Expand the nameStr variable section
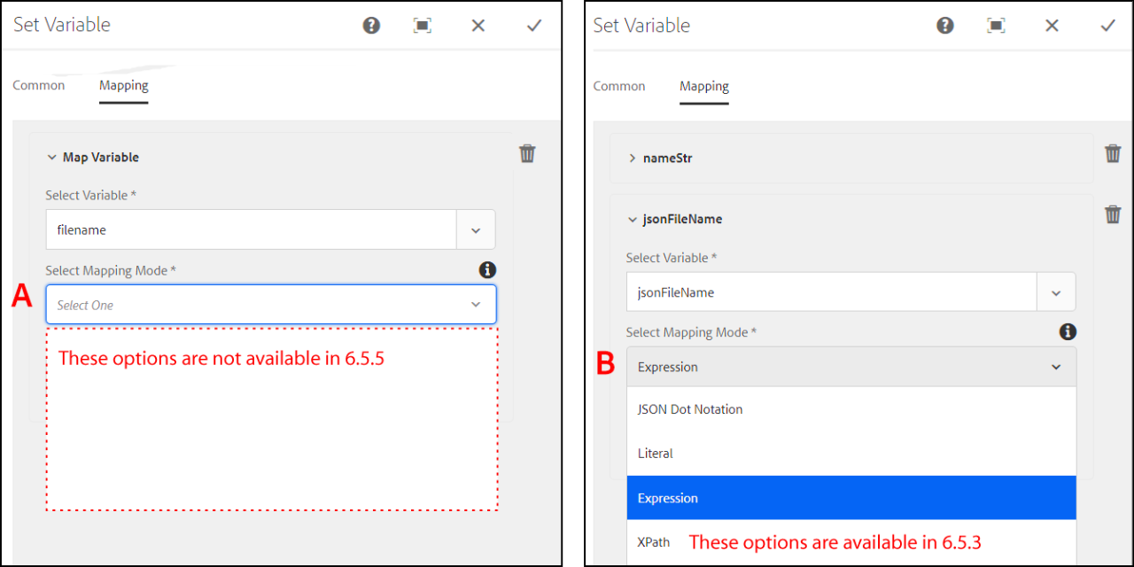Image resolution: width=1134 pixels, height=567 pixels. 632,158
